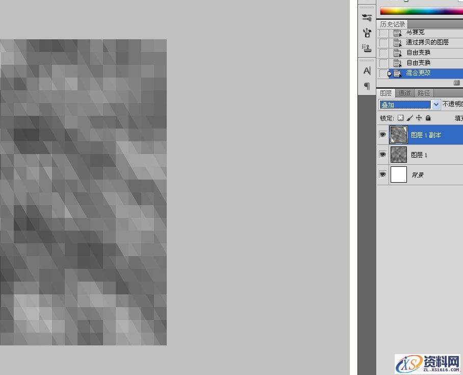Viewport: 463px width, 375px height.
Task: Switch to the 路径 tab
Action: pyautogui.click(x=423, y=93)
